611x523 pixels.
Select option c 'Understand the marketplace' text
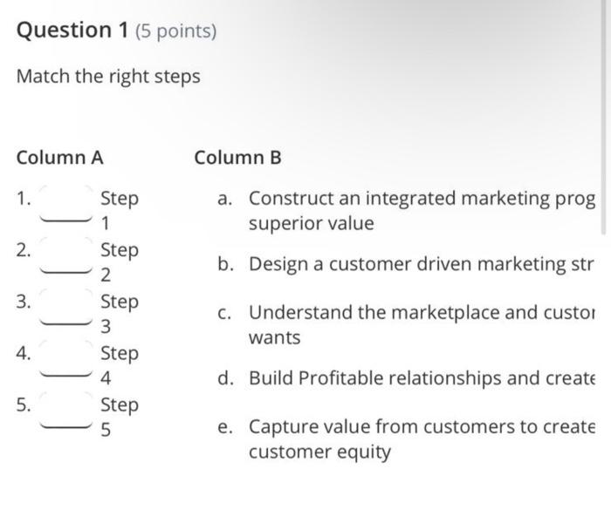(422, 312)
